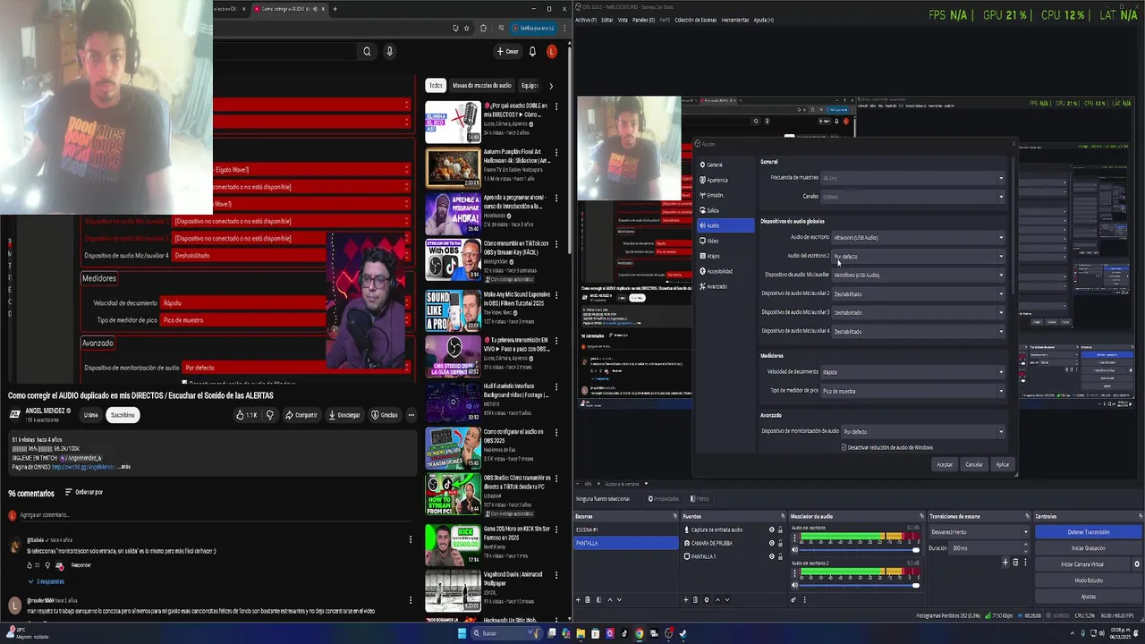Open Video section in Ajustes sidebar

click(x=725, y=241)
